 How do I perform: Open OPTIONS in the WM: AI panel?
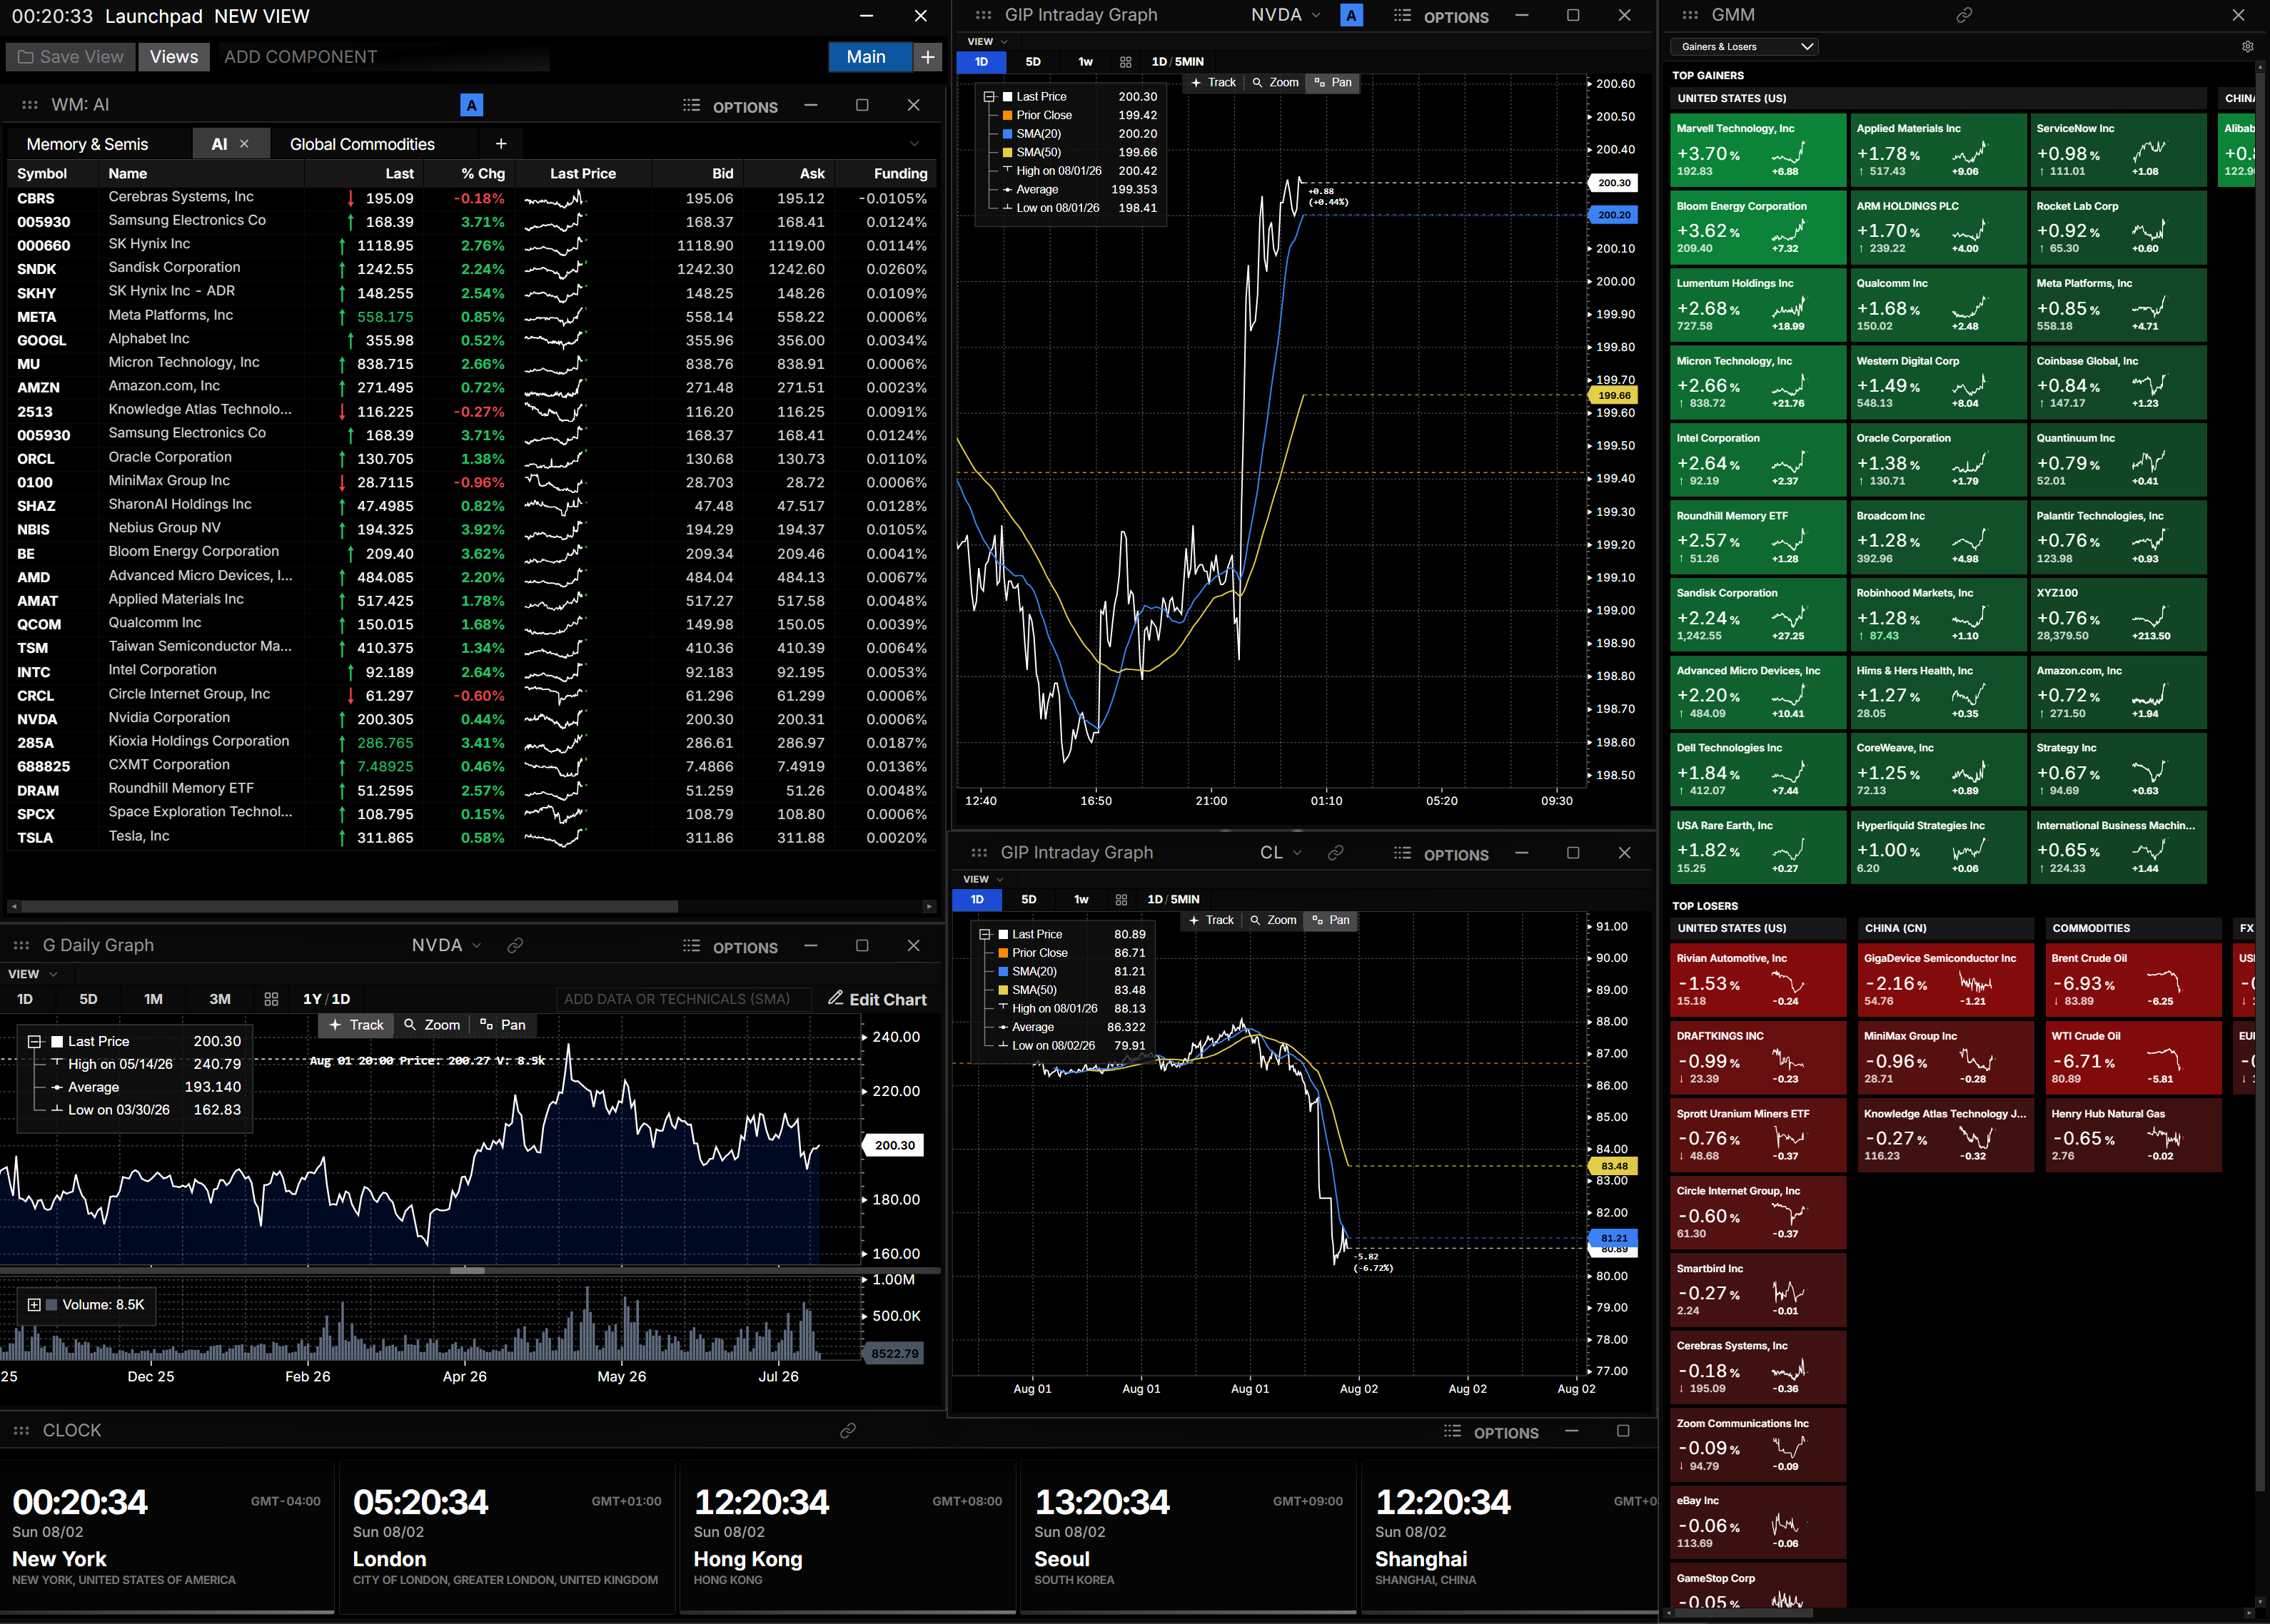(730, 106)
